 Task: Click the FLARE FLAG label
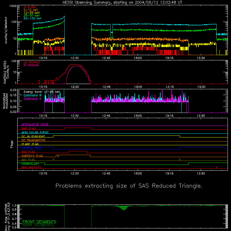[x=30, y=144]
